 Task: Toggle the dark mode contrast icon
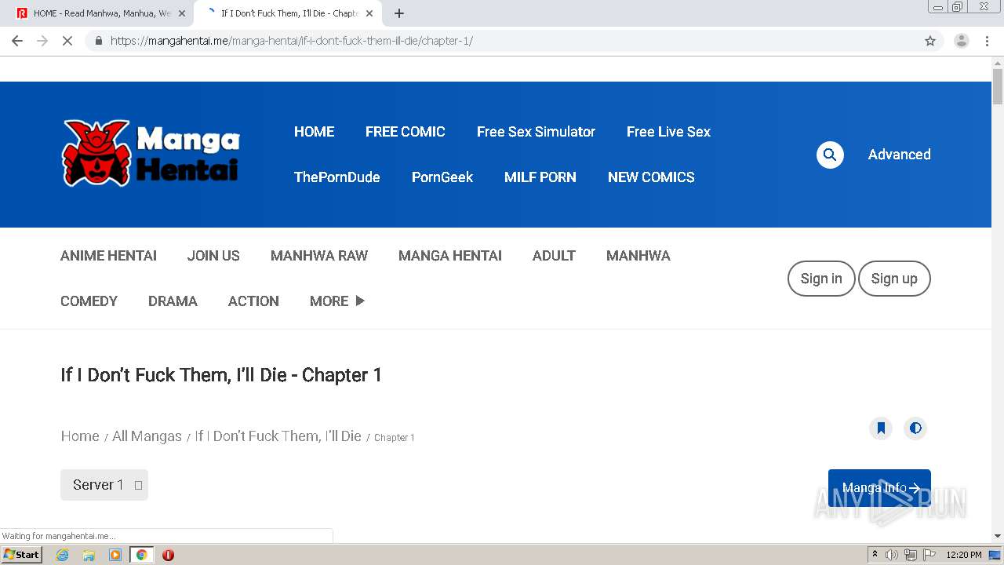(915, 428)
